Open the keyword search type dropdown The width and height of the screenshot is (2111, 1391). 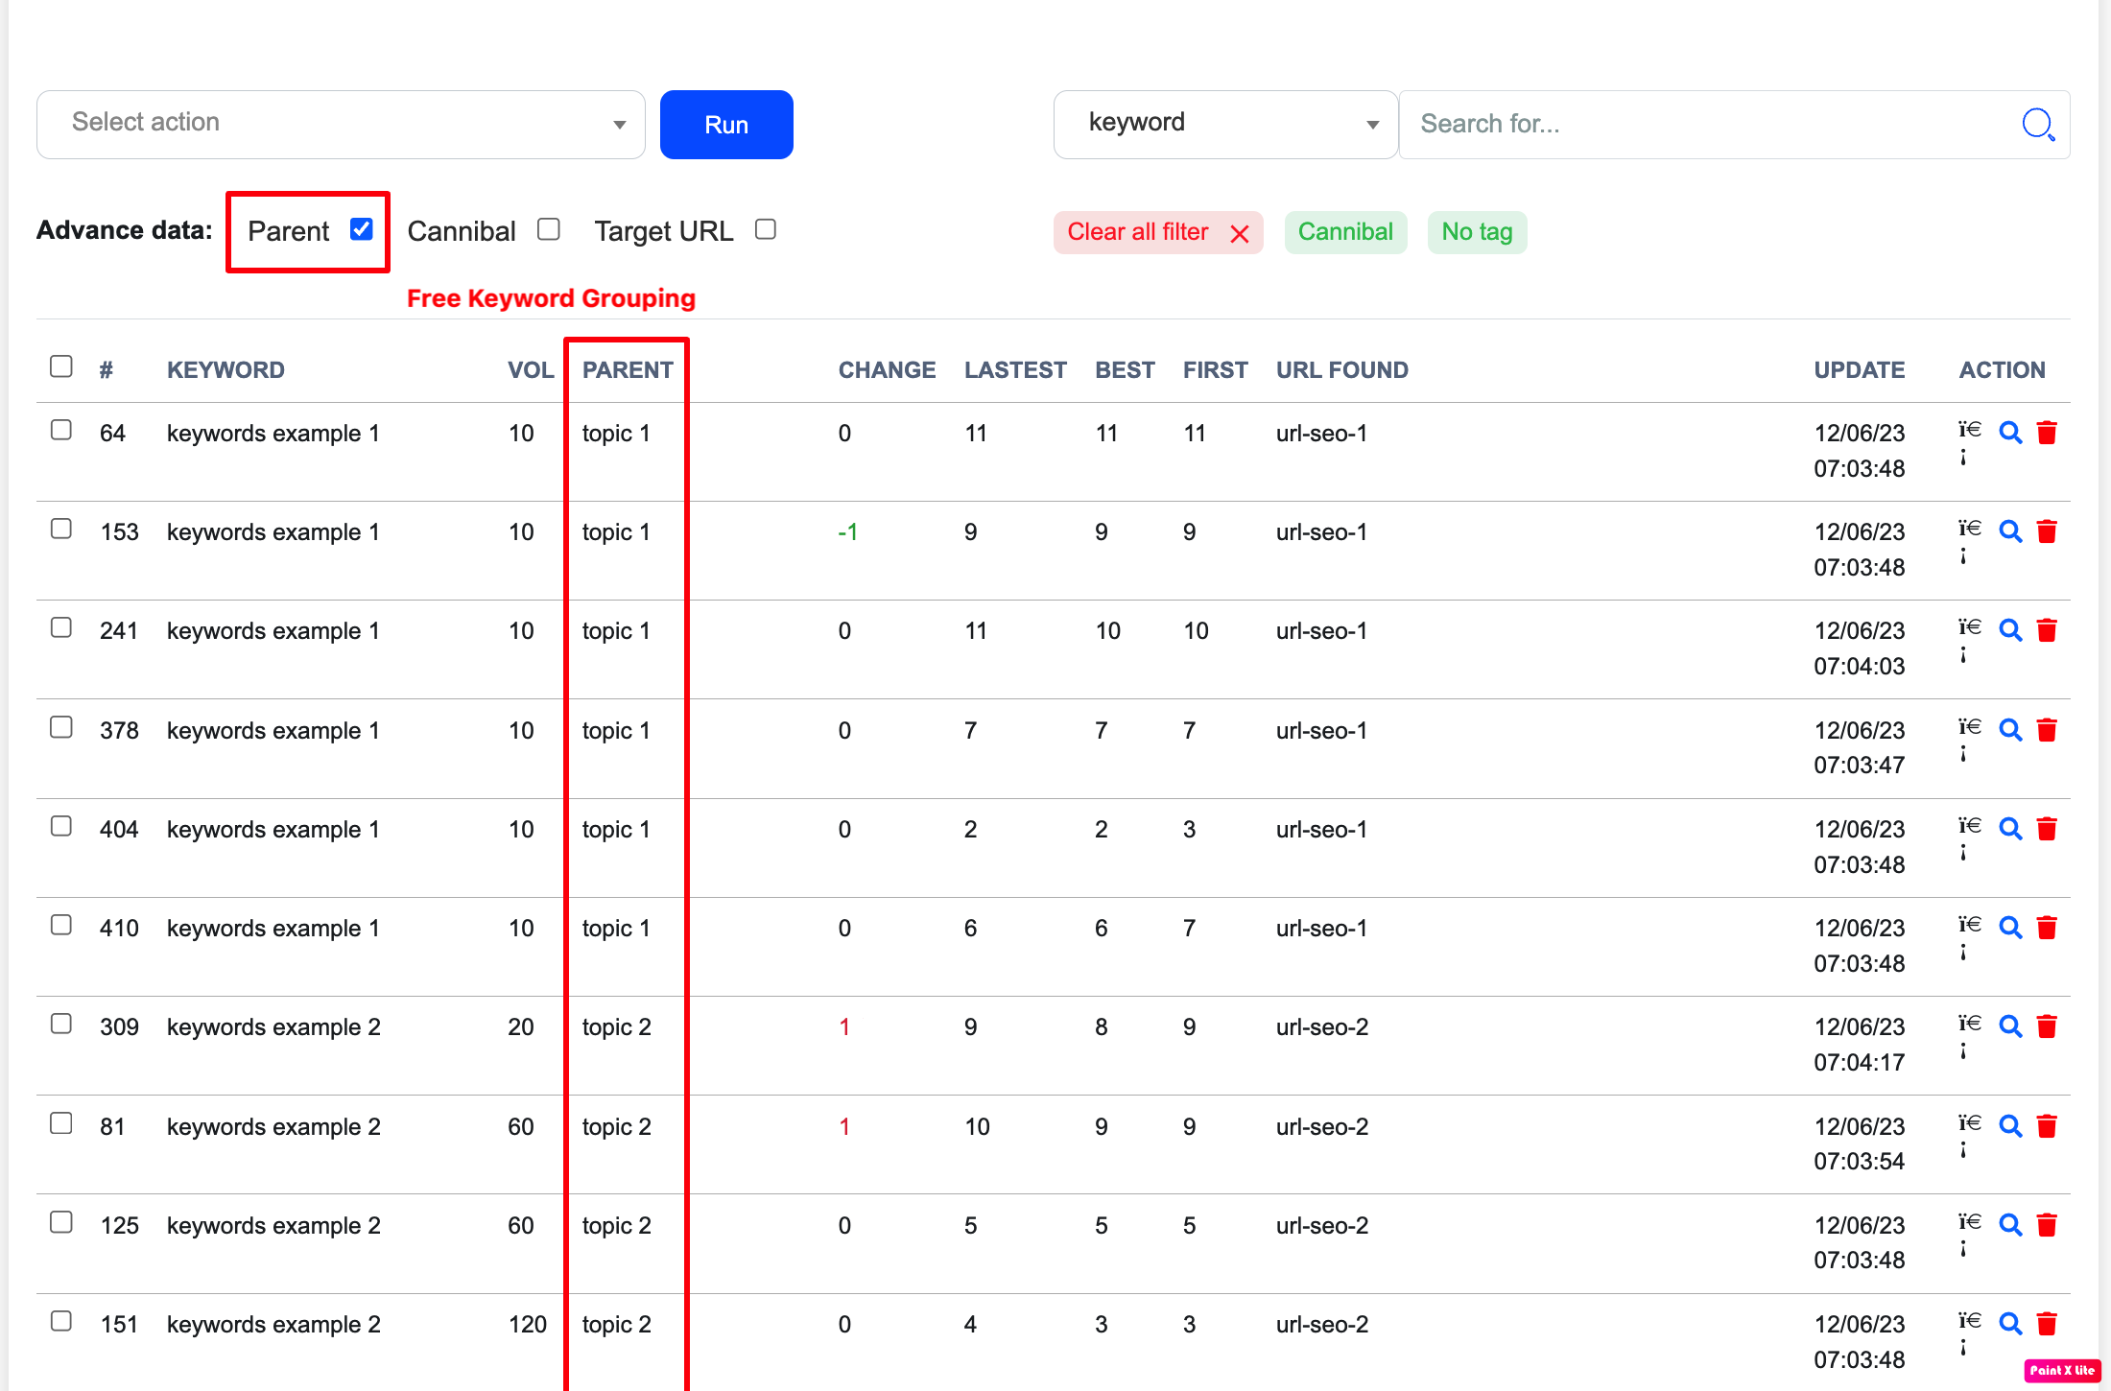pos(1225,125)
